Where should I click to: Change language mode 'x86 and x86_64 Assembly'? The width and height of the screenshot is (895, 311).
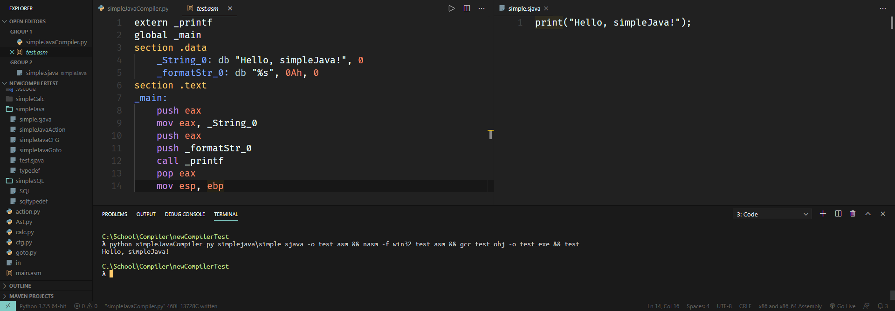790,306
